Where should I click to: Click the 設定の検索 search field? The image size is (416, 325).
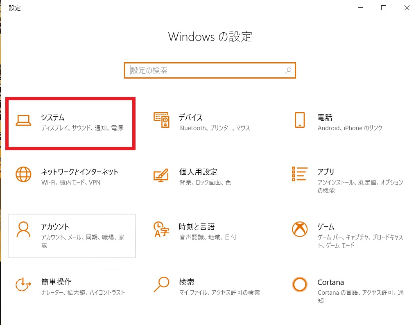(210, 70)
